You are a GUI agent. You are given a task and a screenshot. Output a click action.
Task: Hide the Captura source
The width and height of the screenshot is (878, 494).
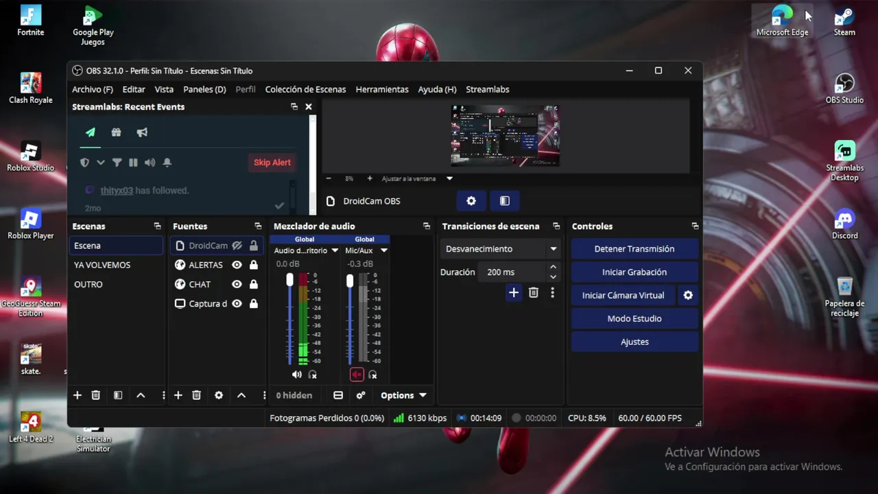237,303
